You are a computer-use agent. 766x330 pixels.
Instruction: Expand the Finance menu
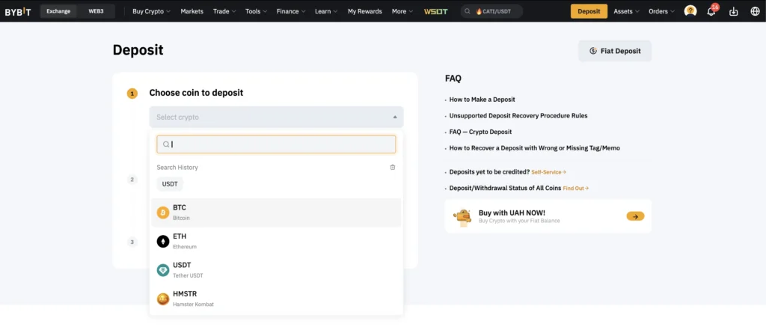tap(291, 11)
